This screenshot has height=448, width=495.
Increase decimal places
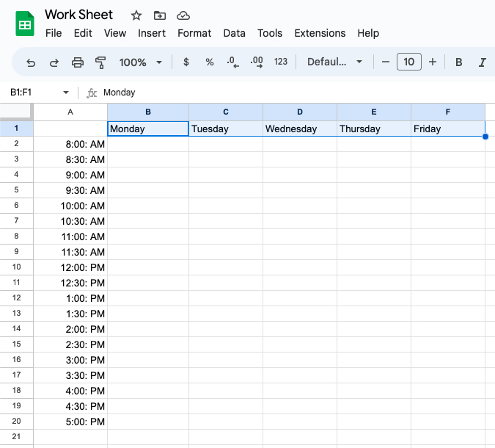point(257,62)
